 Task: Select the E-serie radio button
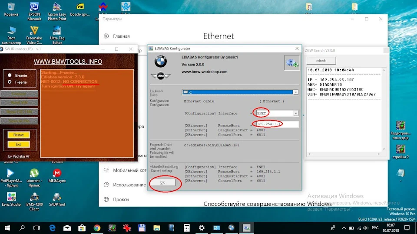(10, 75)
